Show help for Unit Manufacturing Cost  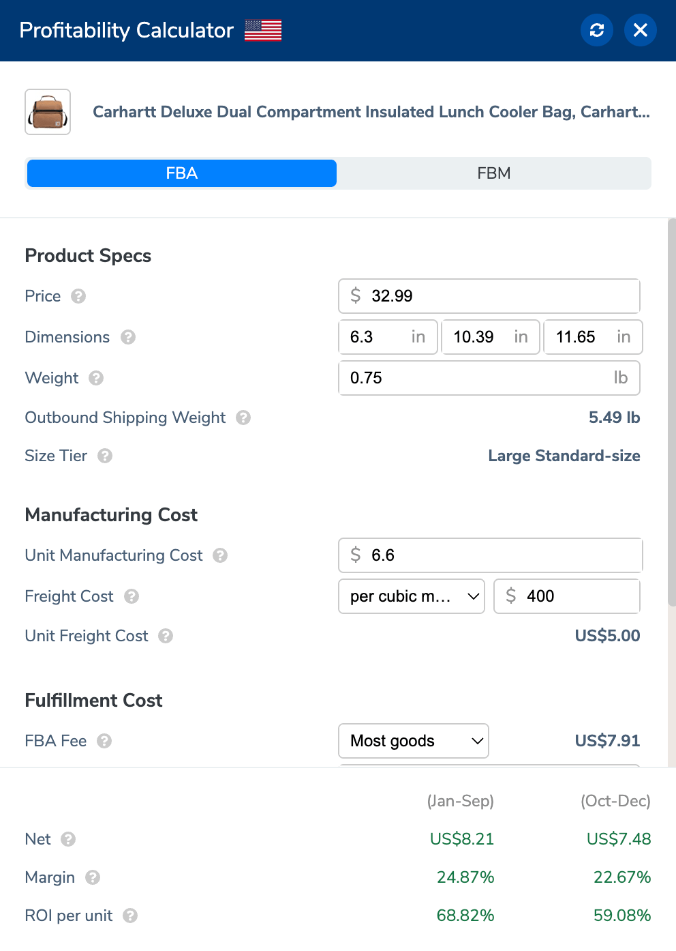220,555
